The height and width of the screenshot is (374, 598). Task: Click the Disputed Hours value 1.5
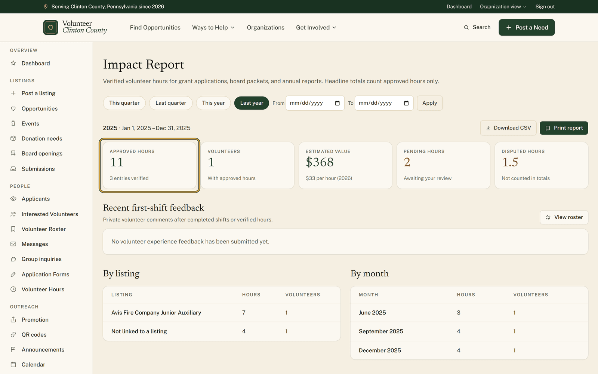point(510,162)
